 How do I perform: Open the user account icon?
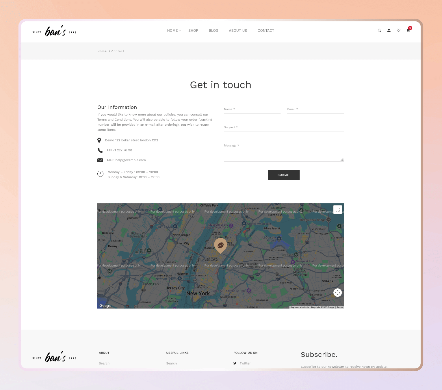389,30
